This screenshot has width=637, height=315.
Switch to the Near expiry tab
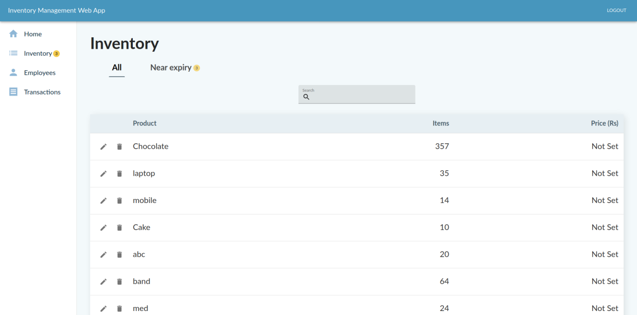171,67
